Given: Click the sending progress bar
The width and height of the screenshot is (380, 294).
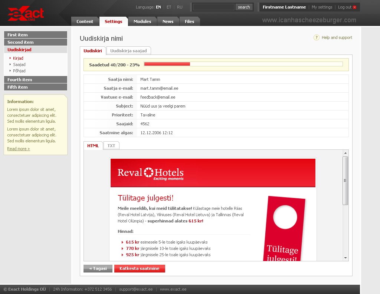Looking at the screenshot, I should point(243,64).
